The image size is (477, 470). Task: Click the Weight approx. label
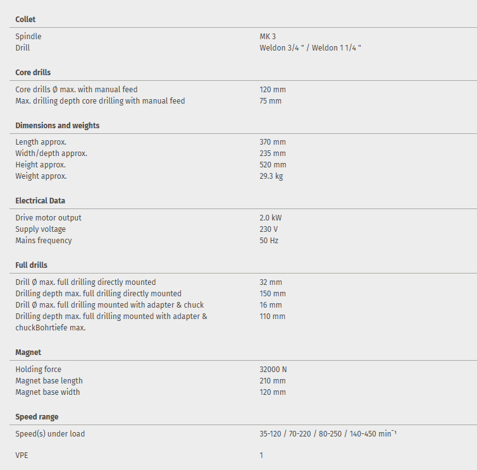(x=40, y=176)
